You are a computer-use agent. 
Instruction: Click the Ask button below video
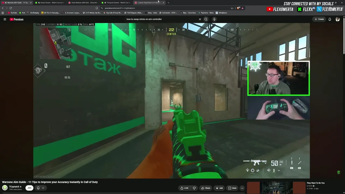pos(220,188)
